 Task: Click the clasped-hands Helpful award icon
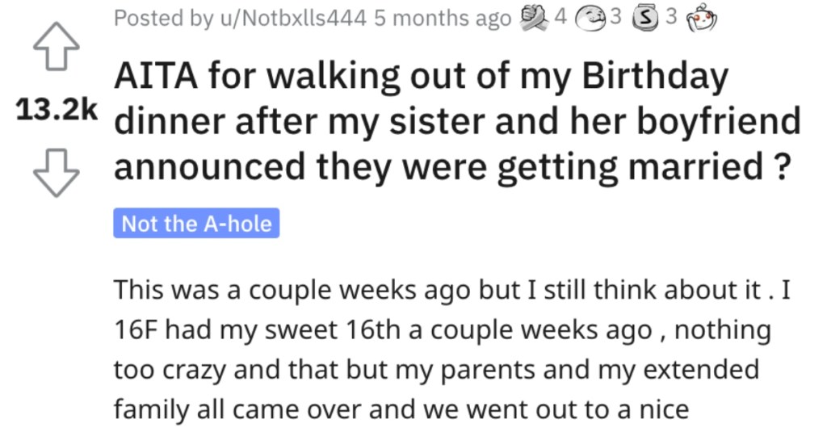click(534, 18)
